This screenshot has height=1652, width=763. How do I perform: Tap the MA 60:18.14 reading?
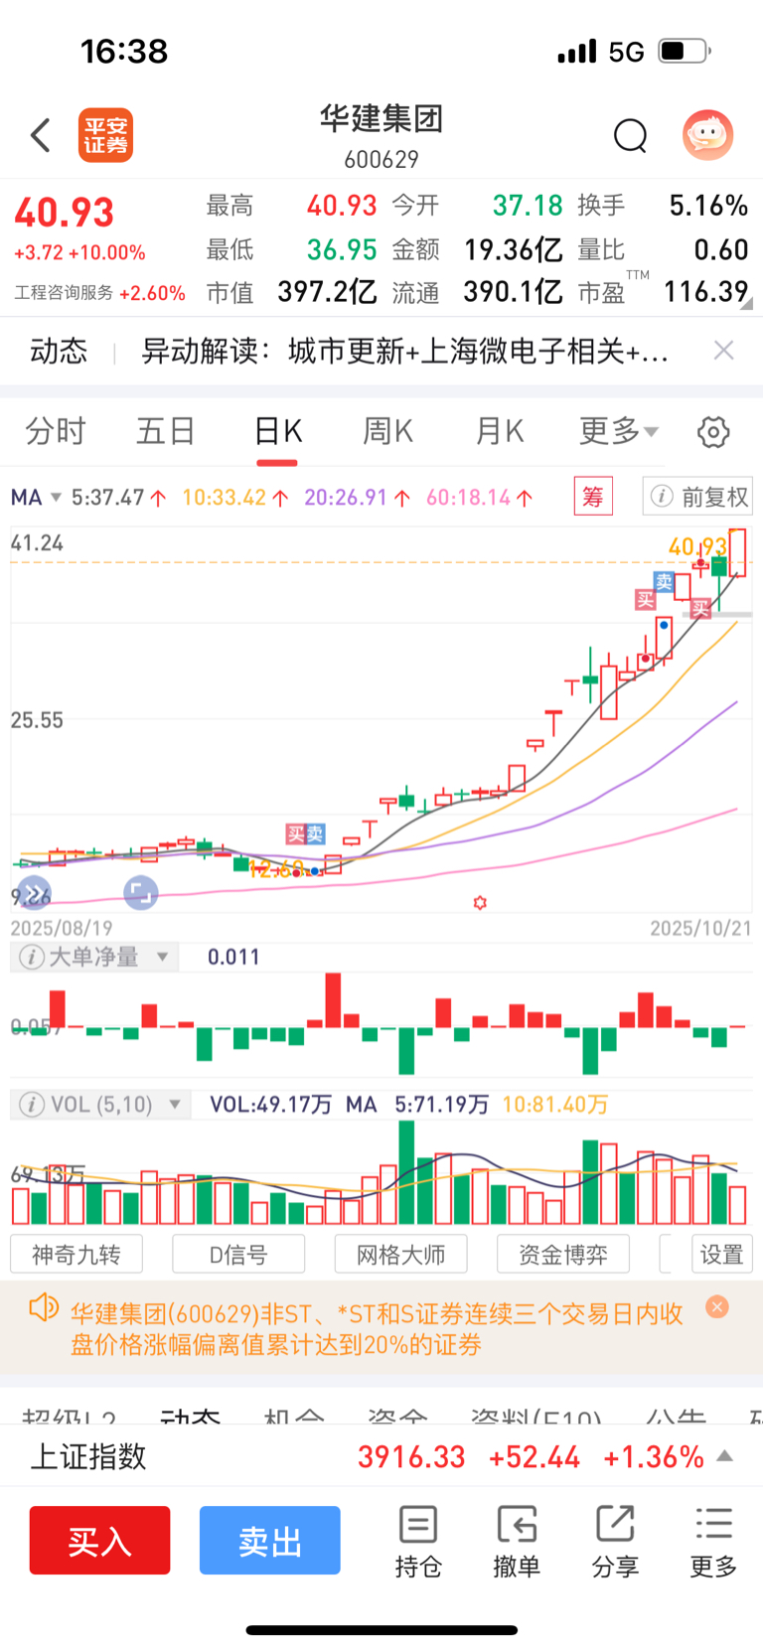coord(480,497)
